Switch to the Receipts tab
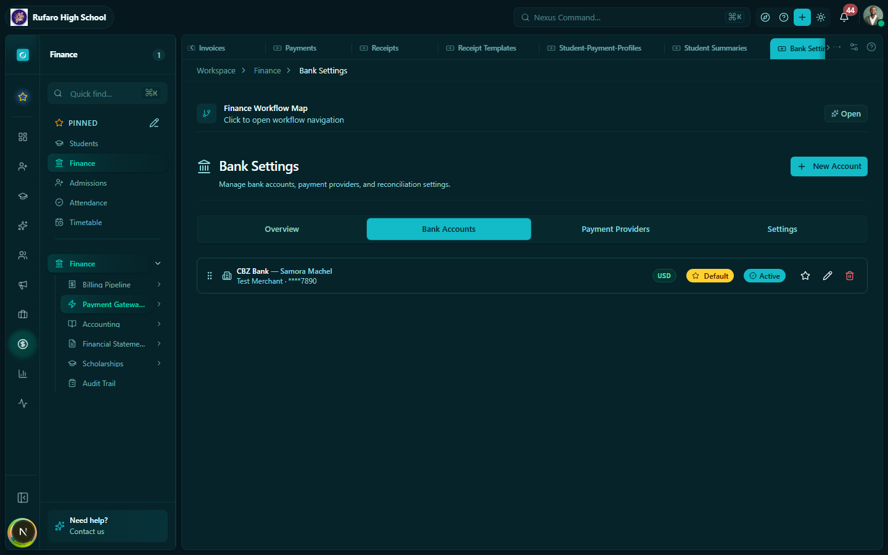The image size is (888, 555). pyautogui.click(x=379, y=48)
